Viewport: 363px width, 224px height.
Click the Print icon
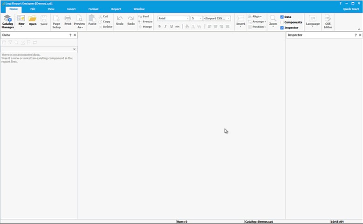68,21
